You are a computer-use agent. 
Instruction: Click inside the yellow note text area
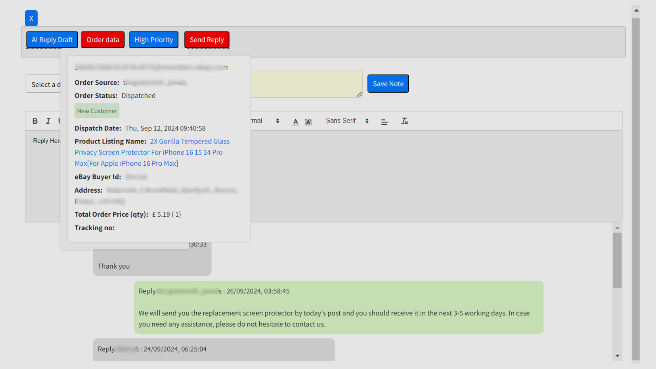(x=306, y=84)
